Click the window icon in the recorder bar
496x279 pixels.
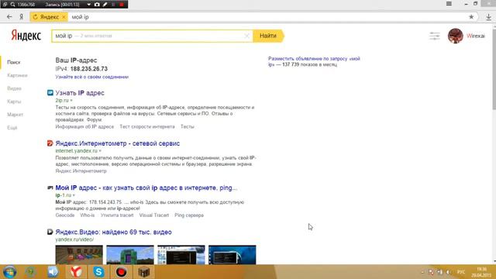click(5, 5)
